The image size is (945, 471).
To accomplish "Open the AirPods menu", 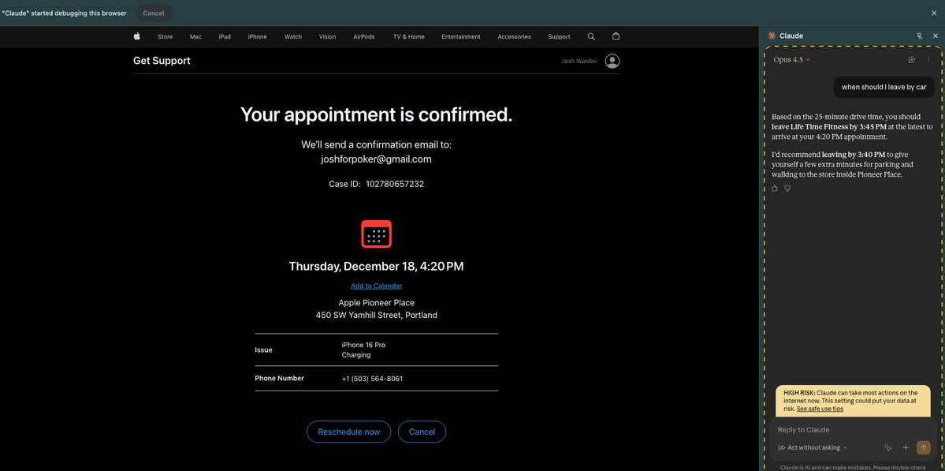I will point(364,37).
